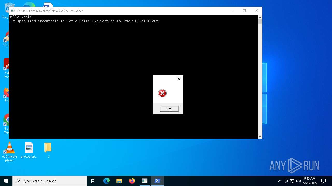Show hidden system tray icons
The width and height of the screenshot is (332, 186).
pyautogui.click(x=280, y=181)
